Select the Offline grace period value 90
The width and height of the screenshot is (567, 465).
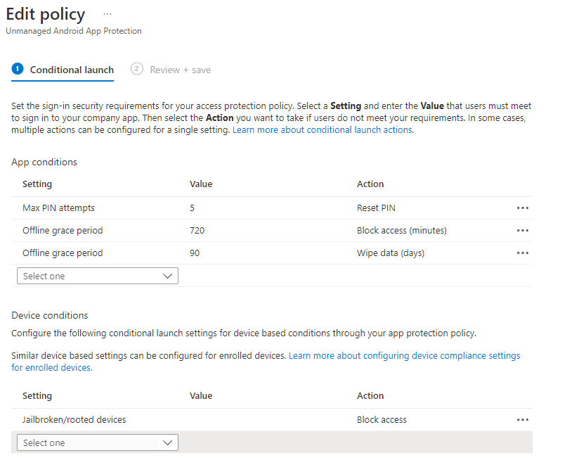tap(195, 253)
